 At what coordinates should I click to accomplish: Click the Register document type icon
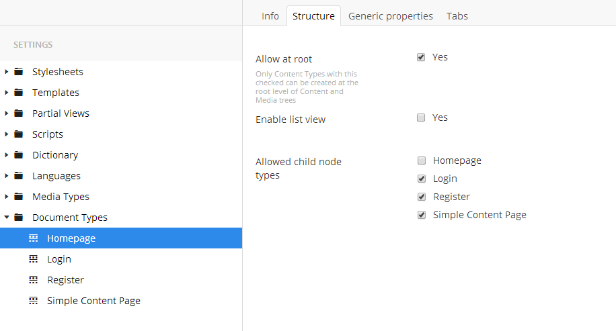click(x=34, y=279)
